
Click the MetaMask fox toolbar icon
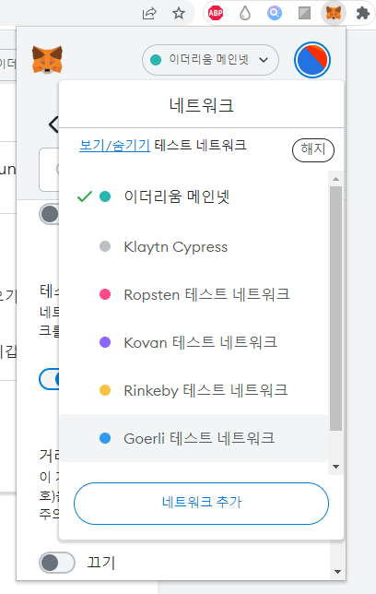(334, 13)
